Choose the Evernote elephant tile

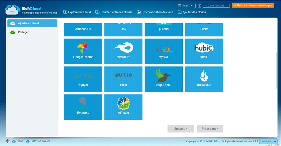(83, 107)
